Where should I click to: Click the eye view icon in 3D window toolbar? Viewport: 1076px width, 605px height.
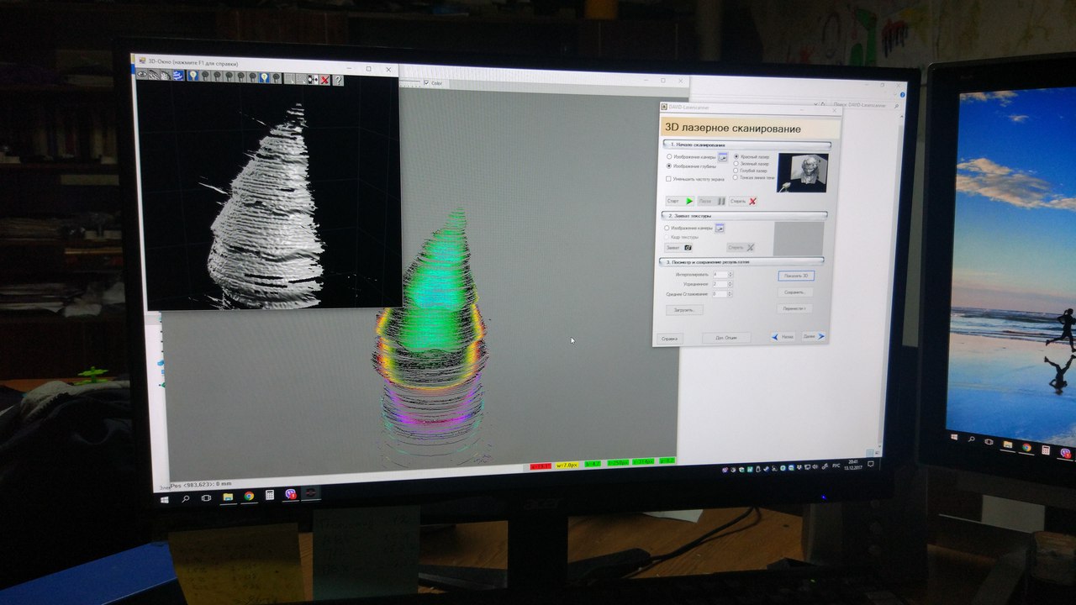point(143,75)
